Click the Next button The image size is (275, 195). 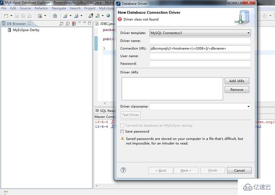pyautogui.click(x=186, y=171)
